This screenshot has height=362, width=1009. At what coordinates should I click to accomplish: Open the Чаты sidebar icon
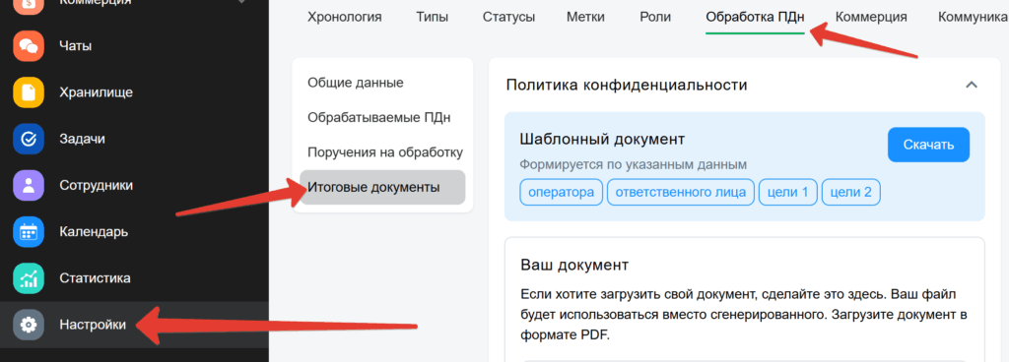coord(29,46)
